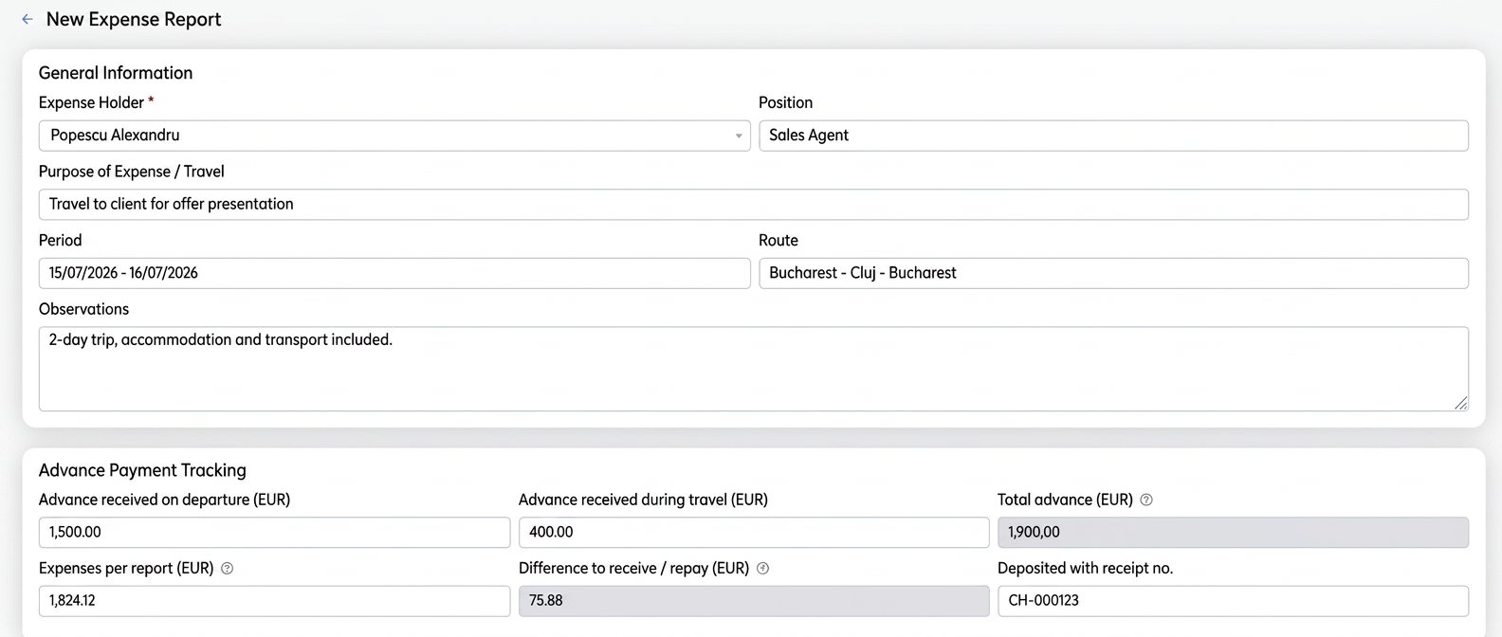Select the Total advance read-only field
The width and height of the screenshot is (1502, 637).
1233,532
